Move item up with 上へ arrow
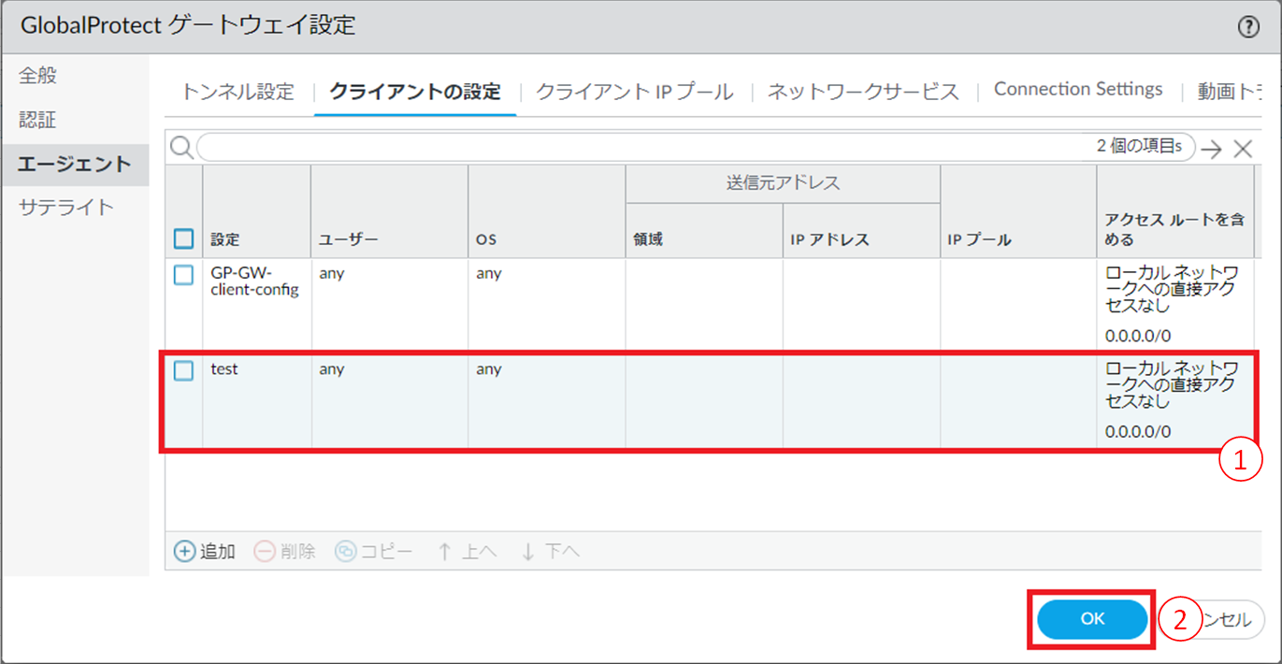The height and width of the screenshot is (664, 1282). pyautogui.click(x=445, y=552)
